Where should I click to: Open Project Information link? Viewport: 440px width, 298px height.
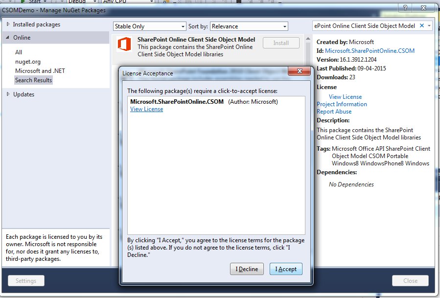[342, 104]
